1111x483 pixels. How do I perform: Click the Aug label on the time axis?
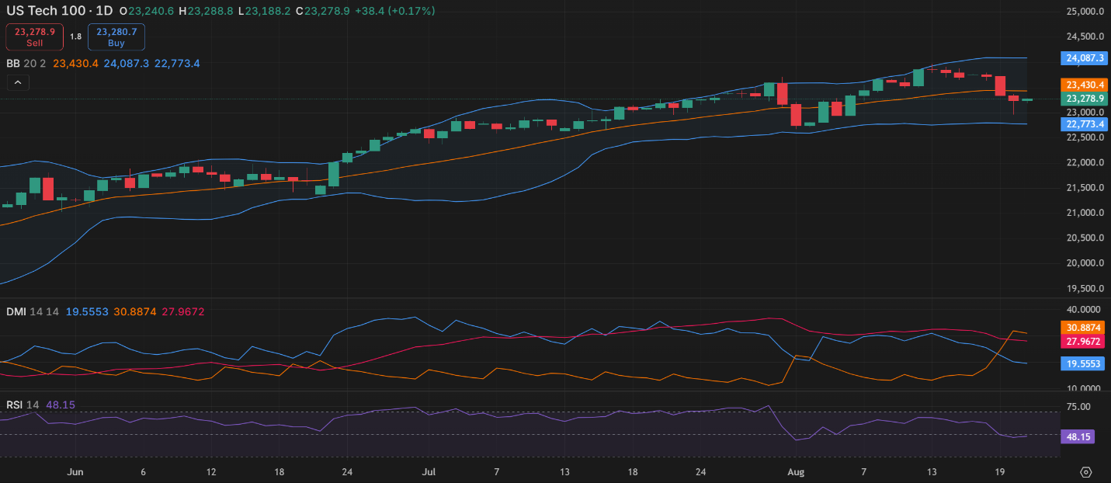pos(796,471)
